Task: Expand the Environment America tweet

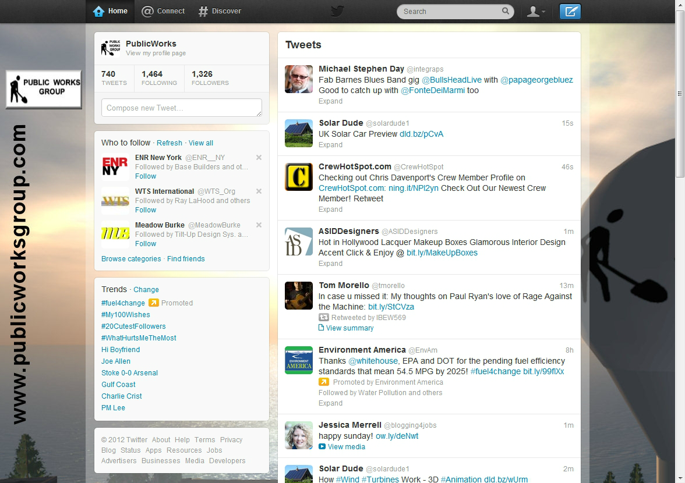Action: (x=330, y=403)
